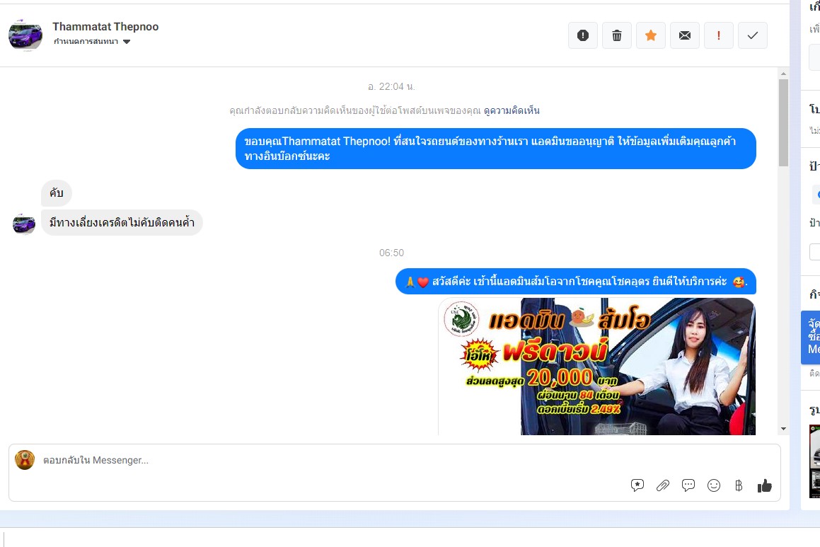Send a thumbs-up like

coord(765,486)
